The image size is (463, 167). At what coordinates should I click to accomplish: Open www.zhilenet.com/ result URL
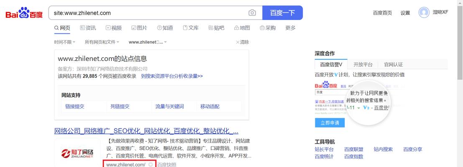click(126, 164)
